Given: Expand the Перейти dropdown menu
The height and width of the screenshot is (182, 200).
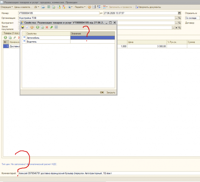Looking at the screenshot, I should [80, 7].
